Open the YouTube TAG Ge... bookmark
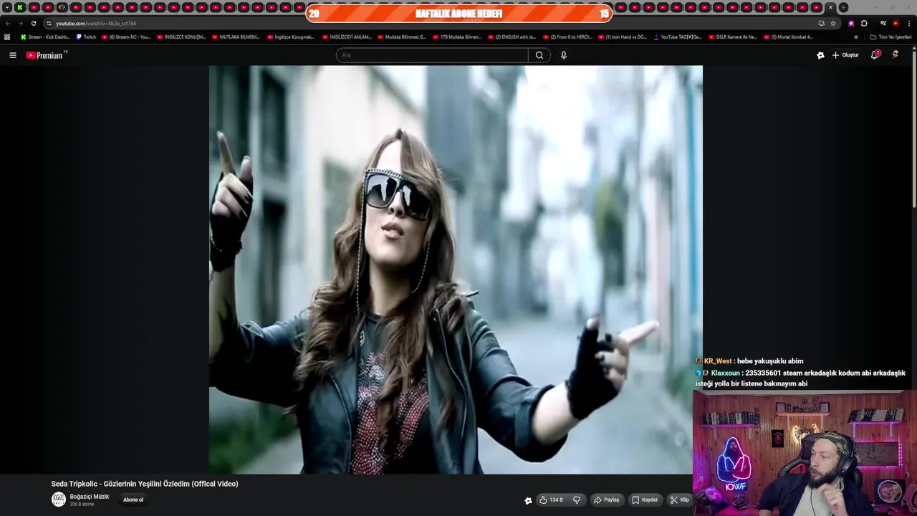The height and width of the screenshot is (516, 917). tap(677, 37)
